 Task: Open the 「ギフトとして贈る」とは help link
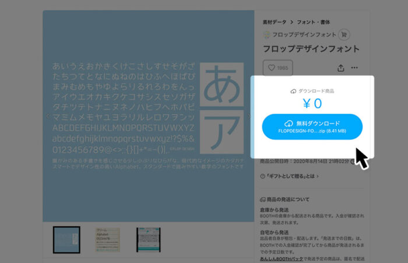coord(289,176)
